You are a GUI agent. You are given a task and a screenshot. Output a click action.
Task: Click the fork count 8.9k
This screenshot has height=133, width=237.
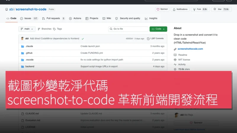click(205, 9)
